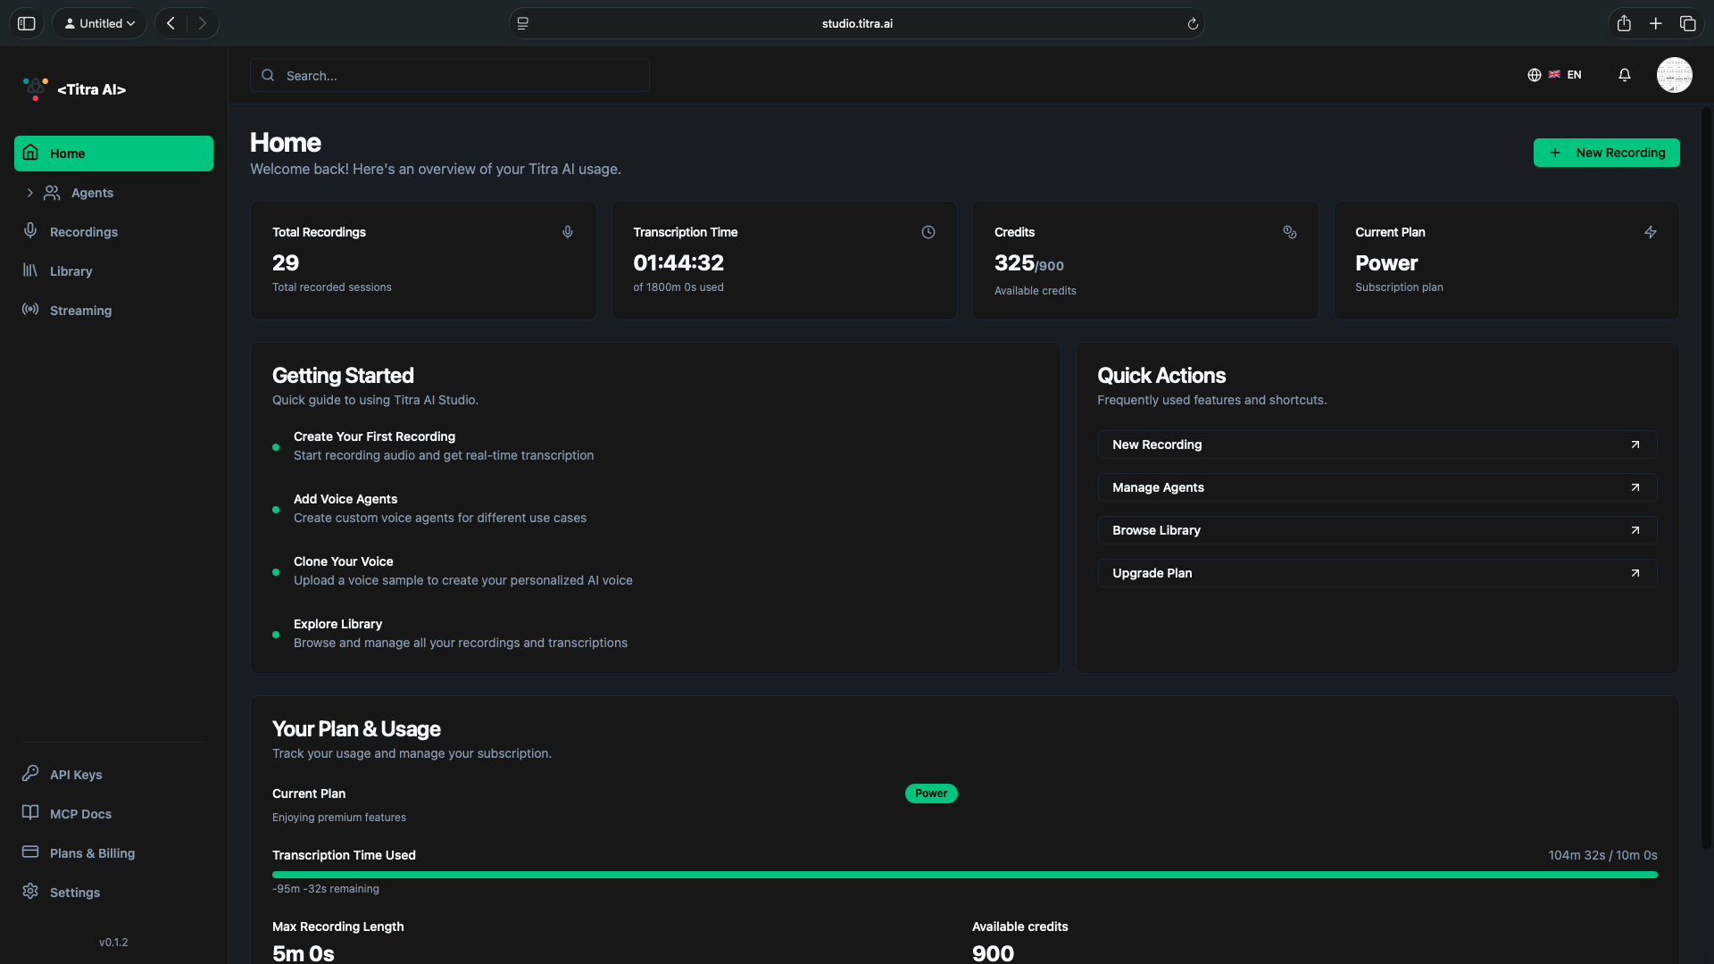Click the 325/900 credits value

[x=1029, y=263]
